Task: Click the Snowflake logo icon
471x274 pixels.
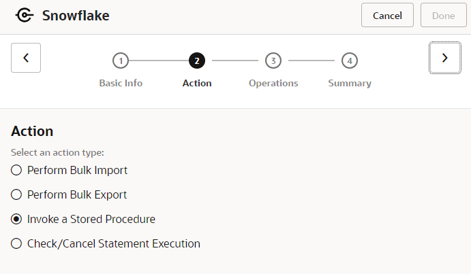Action: pyautogui.click(x=25, y=15)
